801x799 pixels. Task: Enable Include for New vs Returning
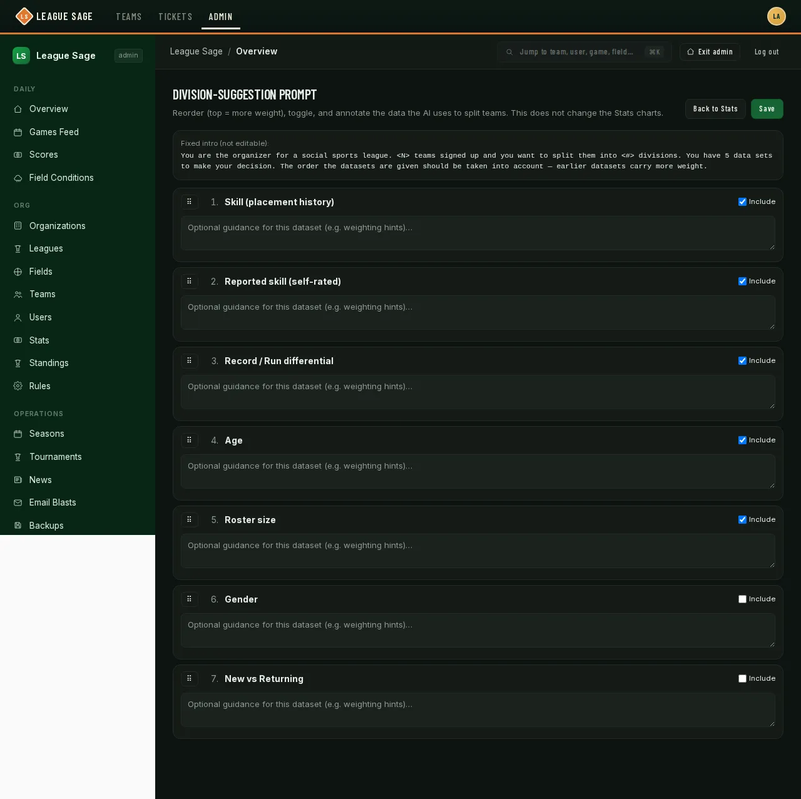[742, 678]
